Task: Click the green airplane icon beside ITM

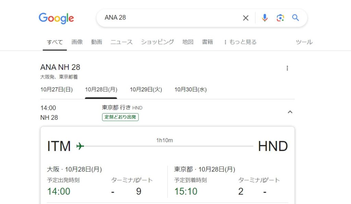Action: pos(80,146)
